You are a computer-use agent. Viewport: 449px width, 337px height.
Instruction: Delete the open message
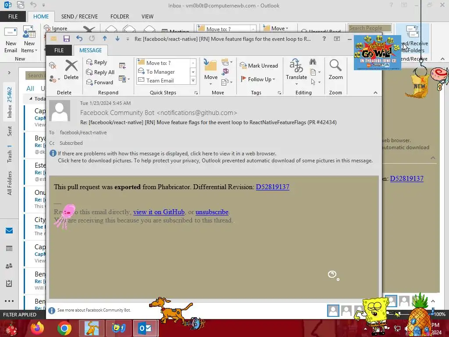(71, 70)
